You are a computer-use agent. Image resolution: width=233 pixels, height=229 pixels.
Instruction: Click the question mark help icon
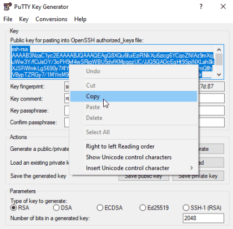click(x=201, y=7)
